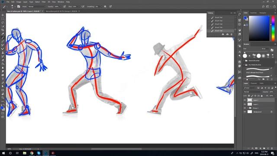Collapse the Dry Media Brushes folder
This screenshot has height=156, width=277.
pos(244,65)
